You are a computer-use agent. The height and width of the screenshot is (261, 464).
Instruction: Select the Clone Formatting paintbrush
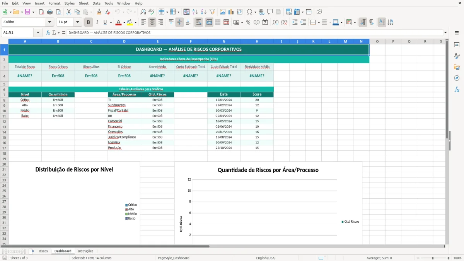click(x=99, y=12)
